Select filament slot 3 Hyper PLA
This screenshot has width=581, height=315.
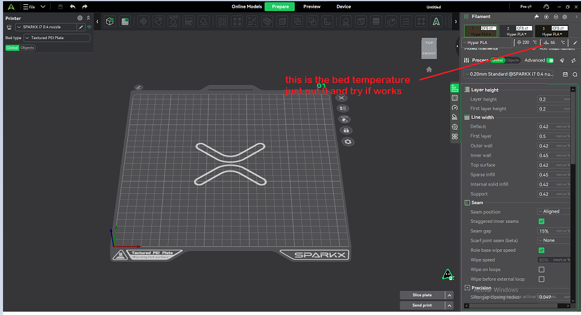[x=551, y=31]
